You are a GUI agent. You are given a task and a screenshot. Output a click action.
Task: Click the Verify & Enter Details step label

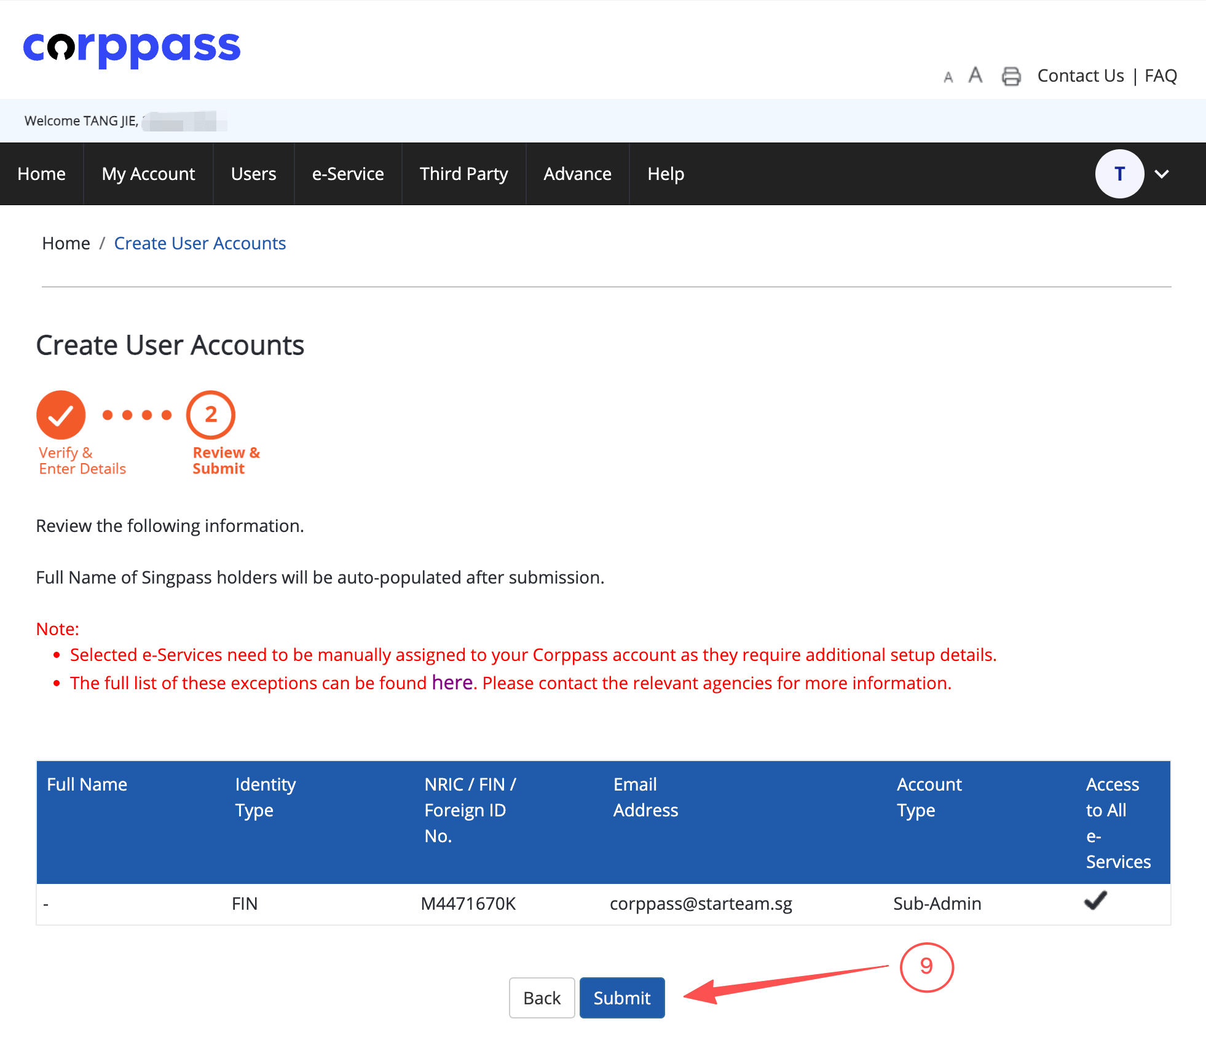pos(82,461)
